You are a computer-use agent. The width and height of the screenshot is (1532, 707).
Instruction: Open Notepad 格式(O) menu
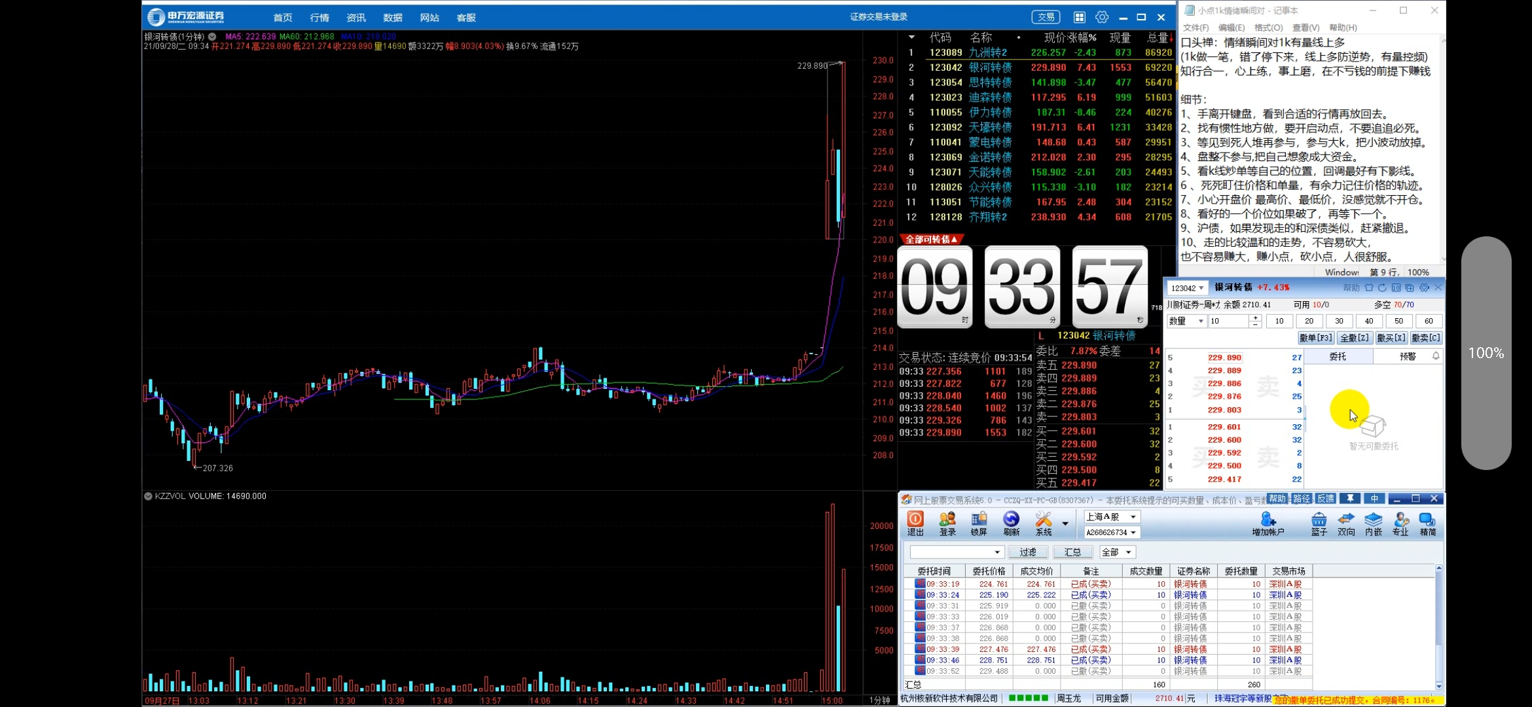[x=1268, y=27]
